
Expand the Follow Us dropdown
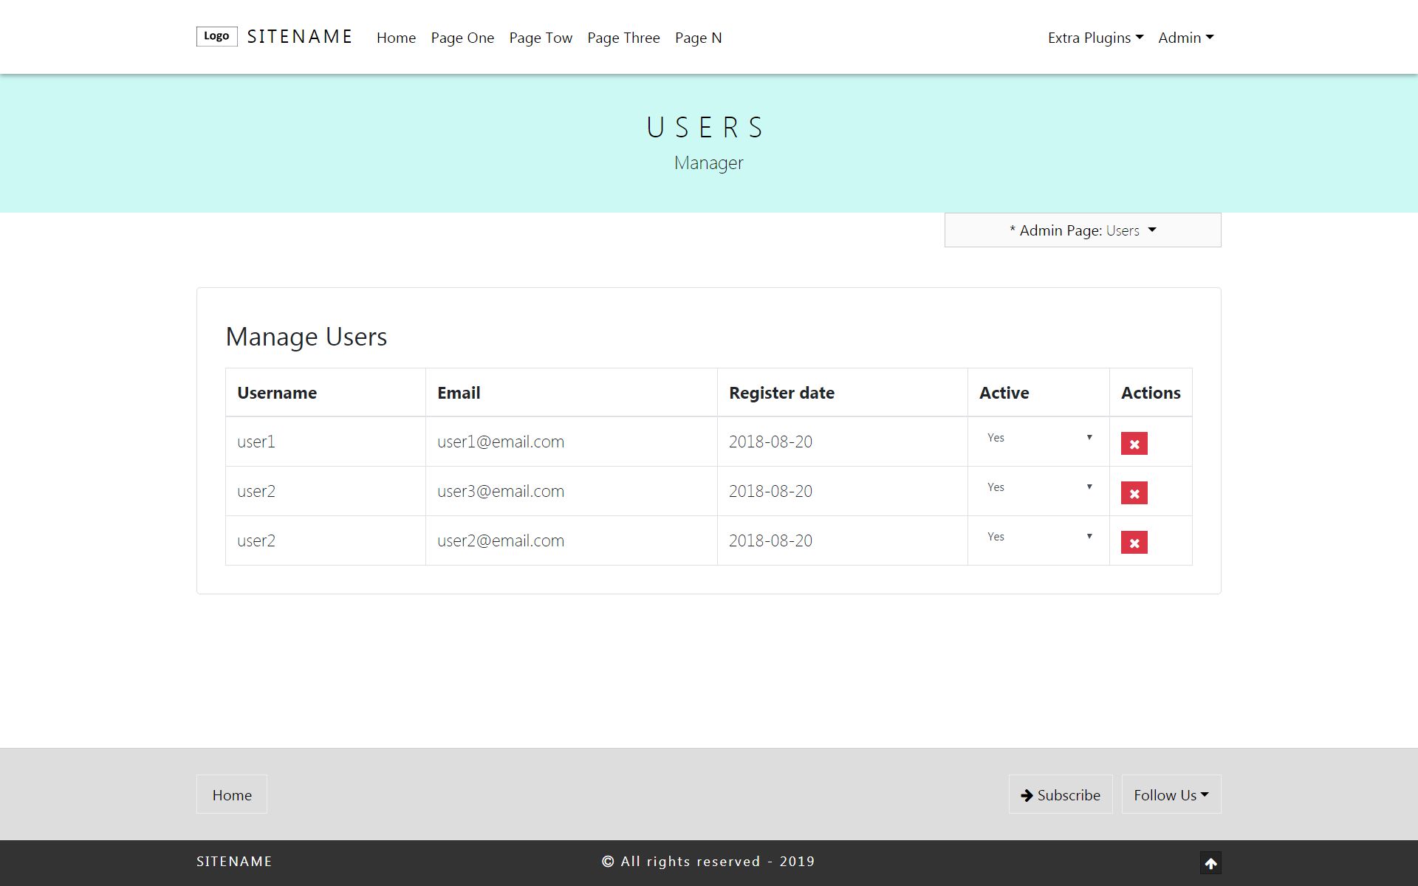coord(1171,794)
